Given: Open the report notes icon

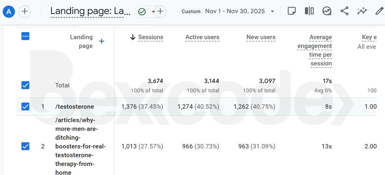Looking at the screenshot, I should tap(291, 11).
